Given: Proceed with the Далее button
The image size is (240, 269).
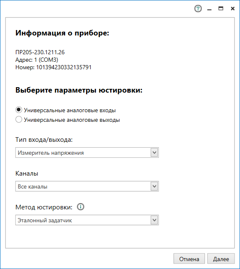Looking at the screenshot, I should [221, 259].
